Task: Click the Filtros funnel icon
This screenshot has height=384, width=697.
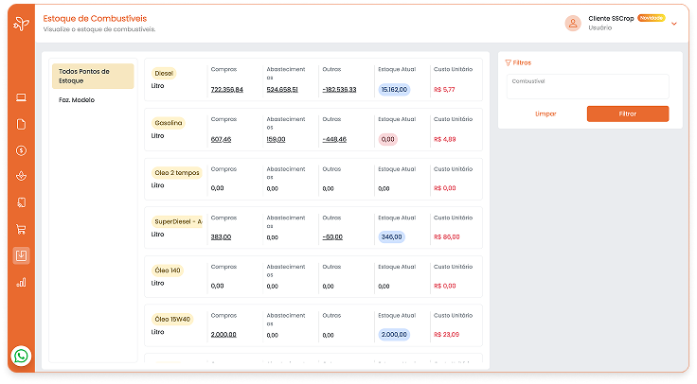Action: (509, 62)
